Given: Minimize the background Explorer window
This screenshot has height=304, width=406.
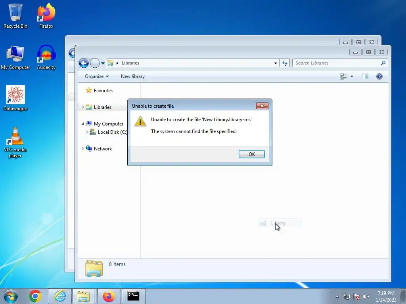Looking at the screenshot, I should coord(345,42).
